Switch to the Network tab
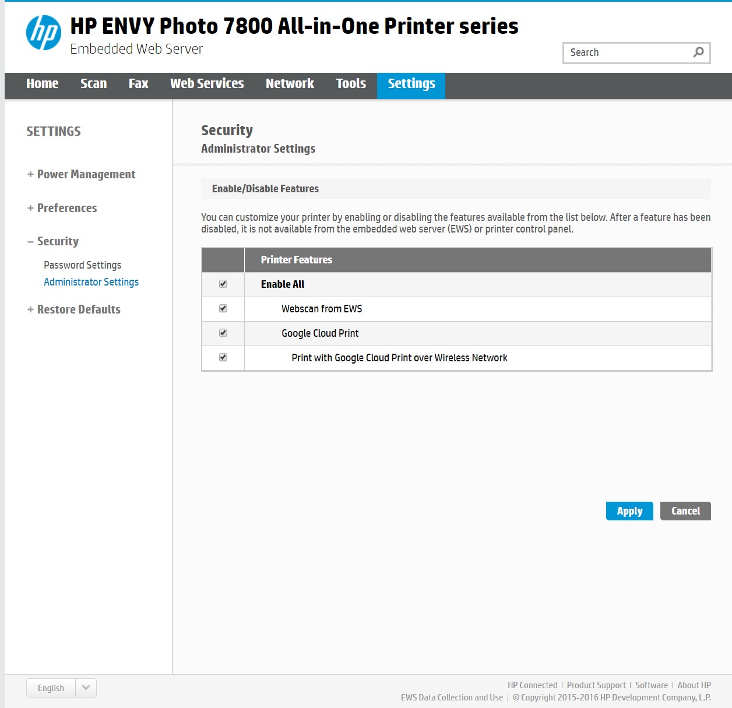Viewport: 732px width, 708px height. tap(290, 84)
